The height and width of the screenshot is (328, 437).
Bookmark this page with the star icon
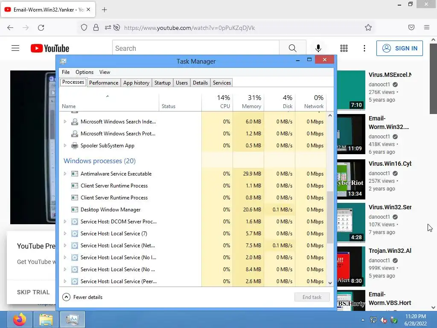point(368,28)
